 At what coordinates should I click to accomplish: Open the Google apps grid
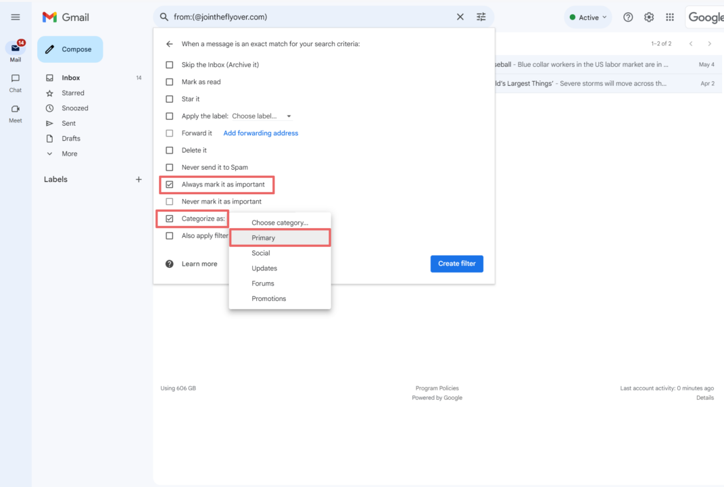tap(670, 17)
